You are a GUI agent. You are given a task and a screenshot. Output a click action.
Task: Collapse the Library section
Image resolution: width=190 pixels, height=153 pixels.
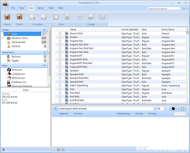click(x=44, y=29)
